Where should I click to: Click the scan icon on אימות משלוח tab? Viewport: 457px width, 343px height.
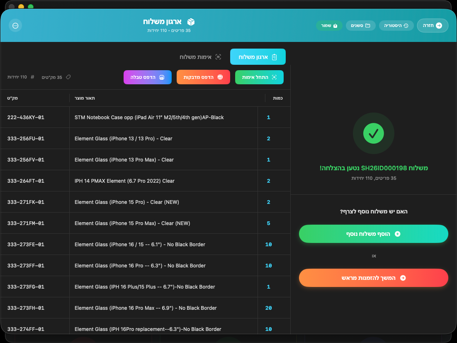click(218, 56)
